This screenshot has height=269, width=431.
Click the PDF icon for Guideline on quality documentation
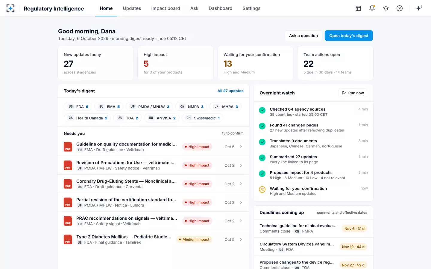pos(68,147)
